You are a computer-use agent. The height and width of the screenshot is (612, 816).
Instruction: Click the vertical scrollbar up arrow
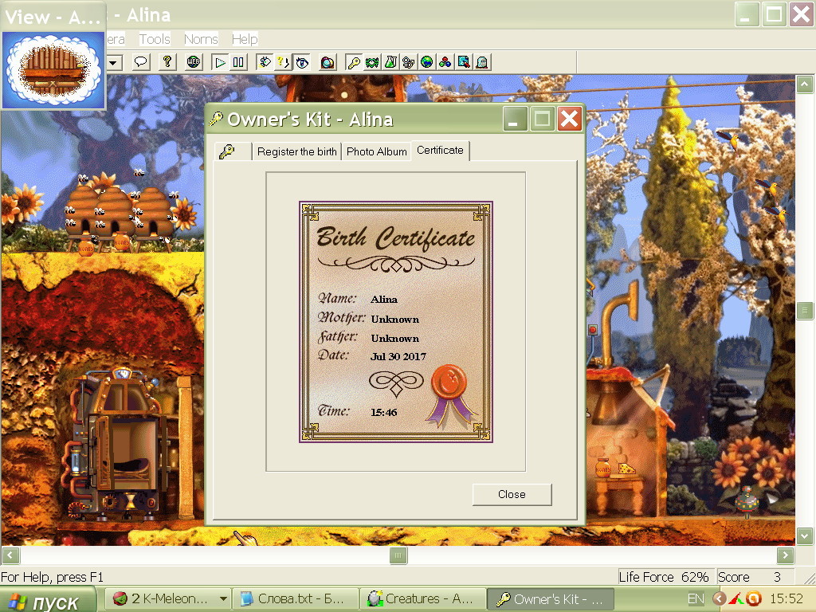click(805, 84)
